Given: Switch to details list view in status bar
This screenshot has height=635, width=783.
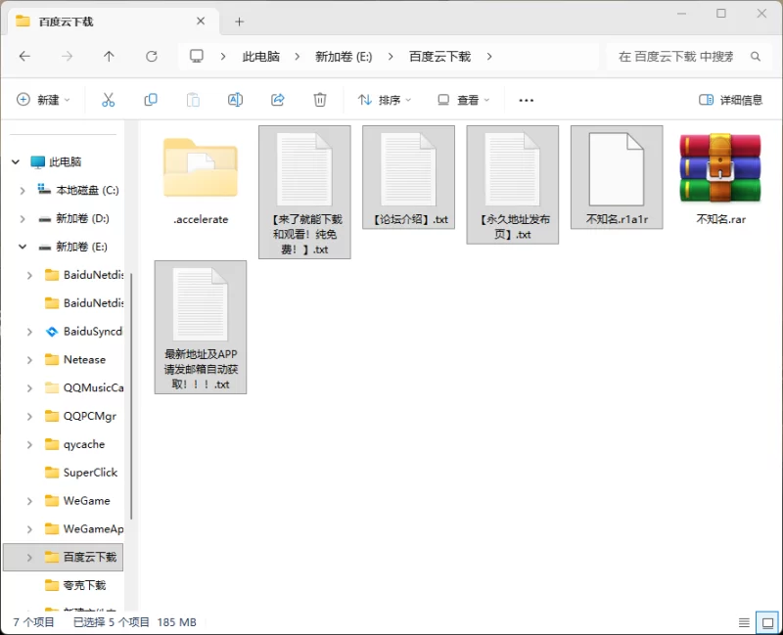Looking at the screenshot, I should [744, 622].
